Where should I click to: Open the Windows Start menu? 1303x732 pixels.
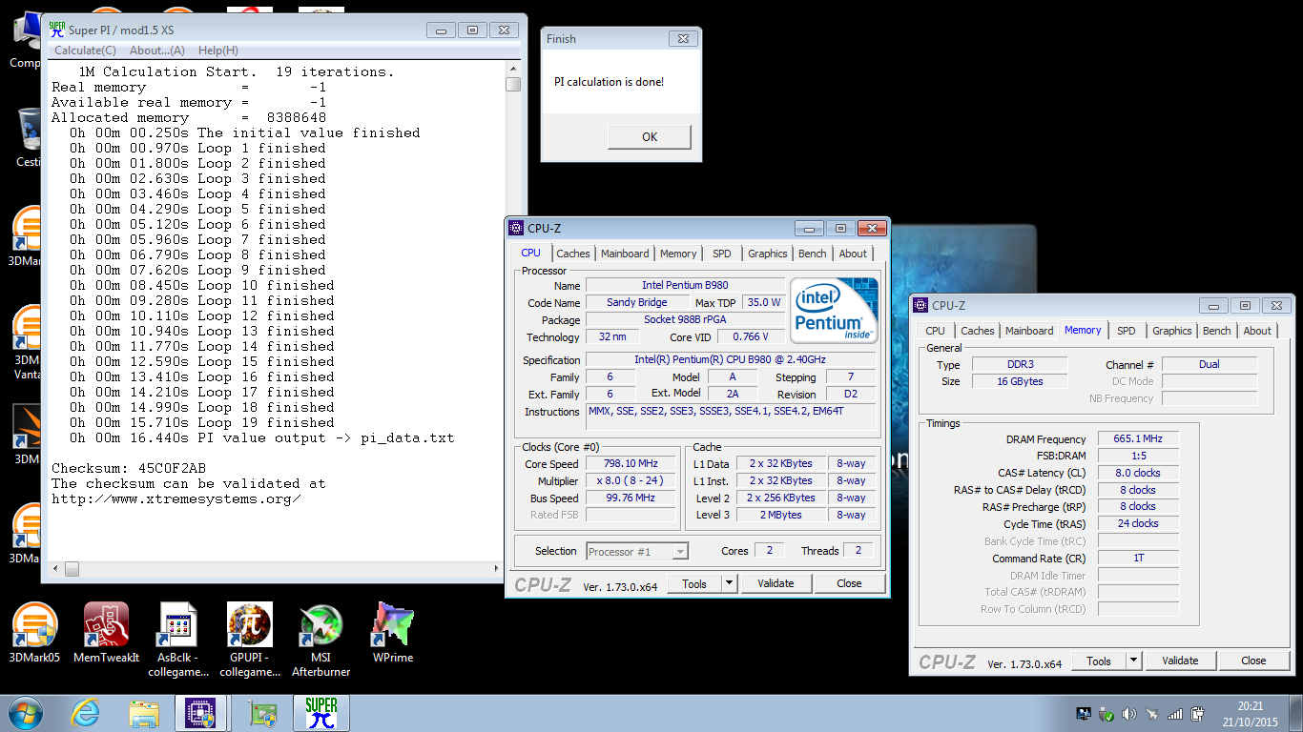[x=27, y=713]
